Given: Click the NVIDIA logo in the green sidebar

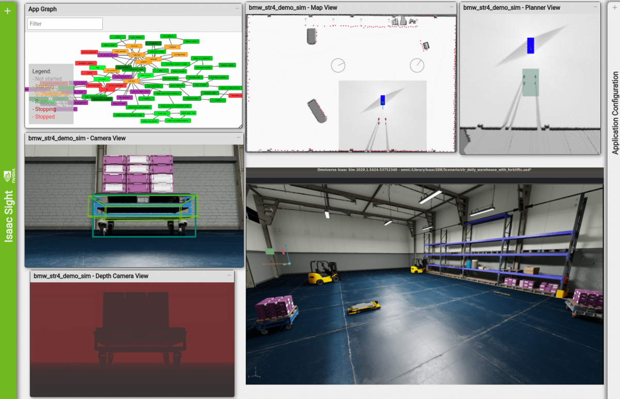Looking at the screenshot, I should (9, 175).
